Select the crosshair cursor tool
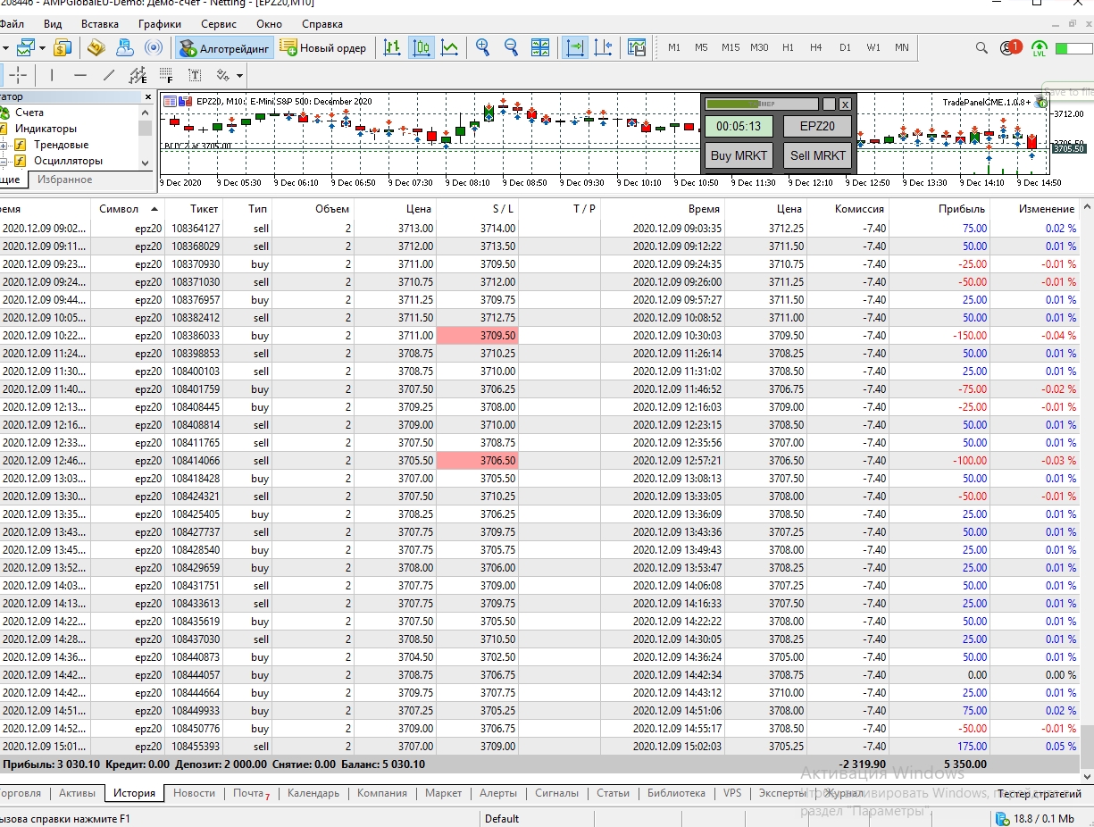Image resolution: width=1094 pixels, height=827 pixels. point(19,75)
